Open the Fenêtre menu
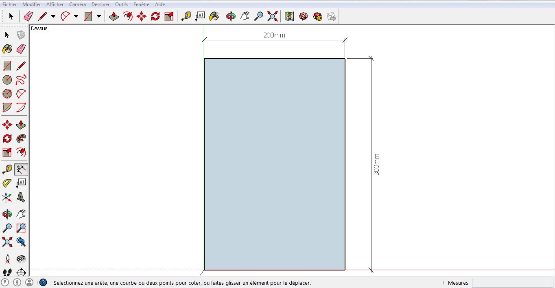Screen dimensions: 555x288 pyautogui.click(x=141, y=4)
